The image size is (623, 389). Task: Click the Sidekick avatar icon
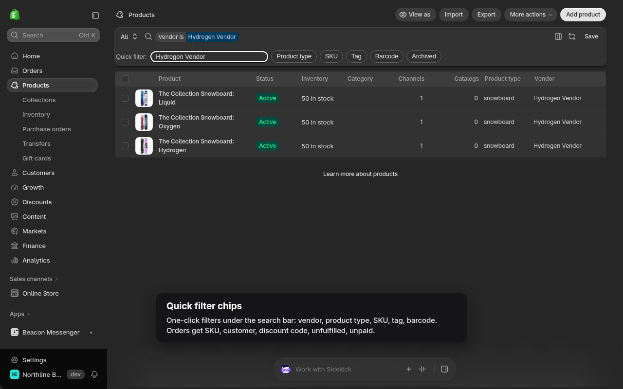pyautogui.click(x=286, y=369)
